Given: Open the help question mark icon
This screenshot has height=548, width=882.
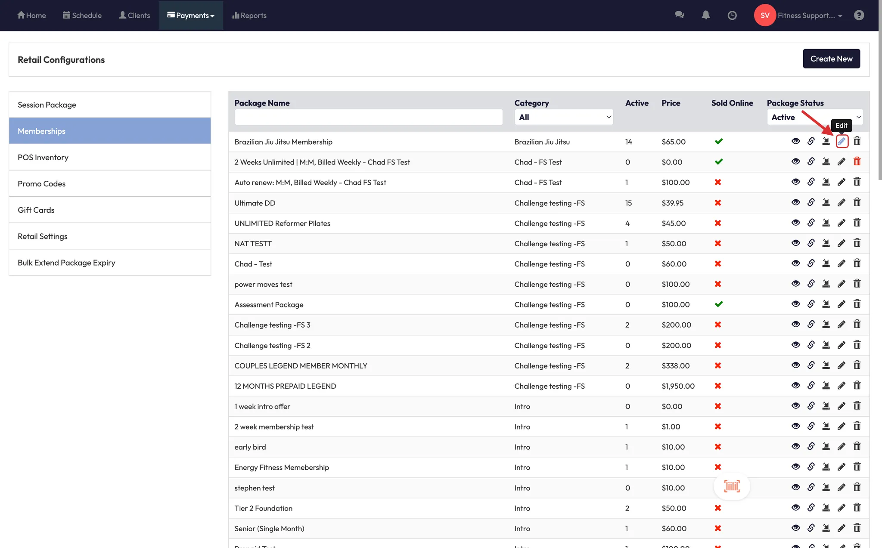Looking at the screenshot, I should [859, 15].
